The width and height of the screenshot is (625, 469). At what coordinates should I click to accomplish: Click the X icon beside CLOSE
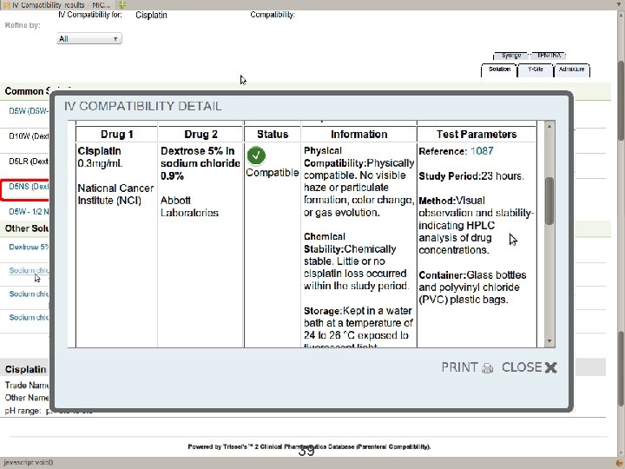click(x=550, y=367)
